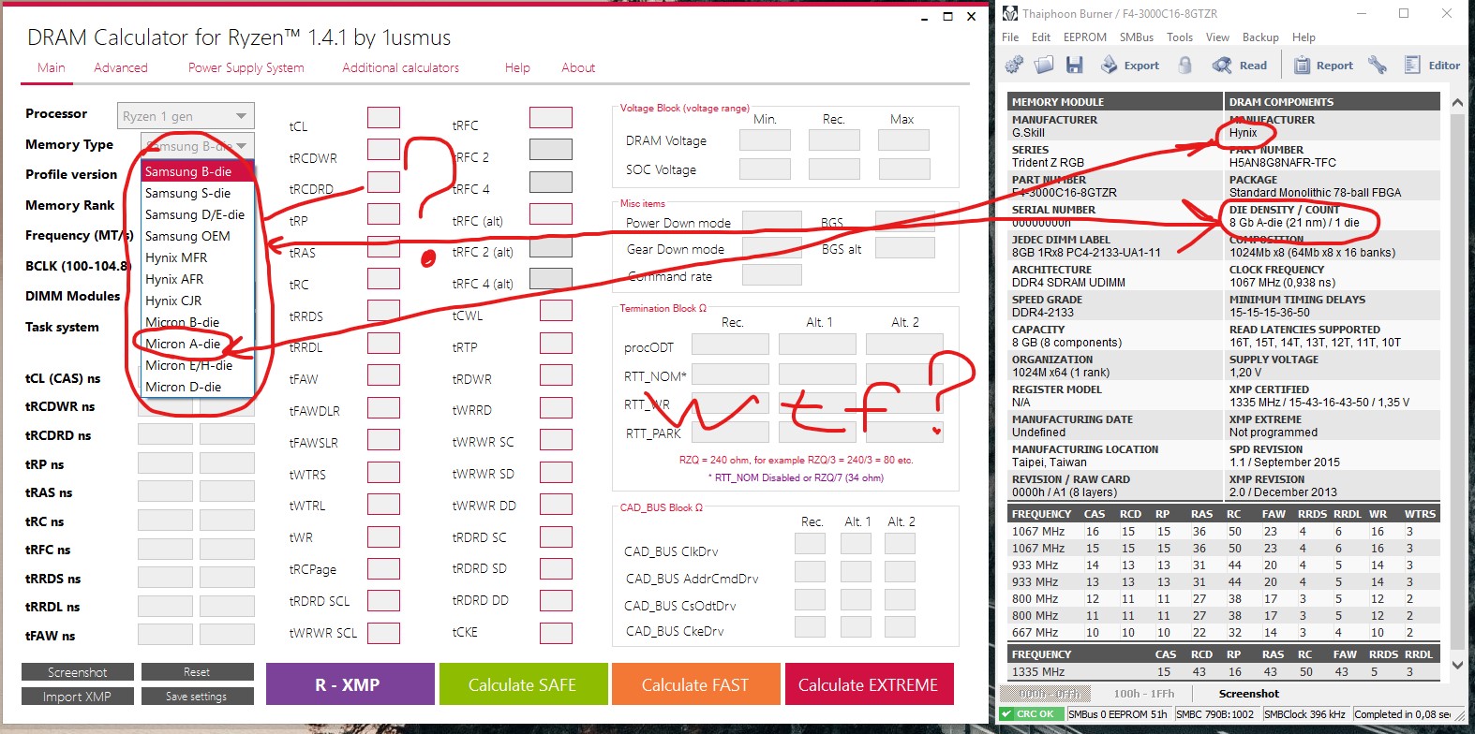Select Micron A-die from the list
The width and height of the screenshot is (1475, 734).
tap(198, 344)
